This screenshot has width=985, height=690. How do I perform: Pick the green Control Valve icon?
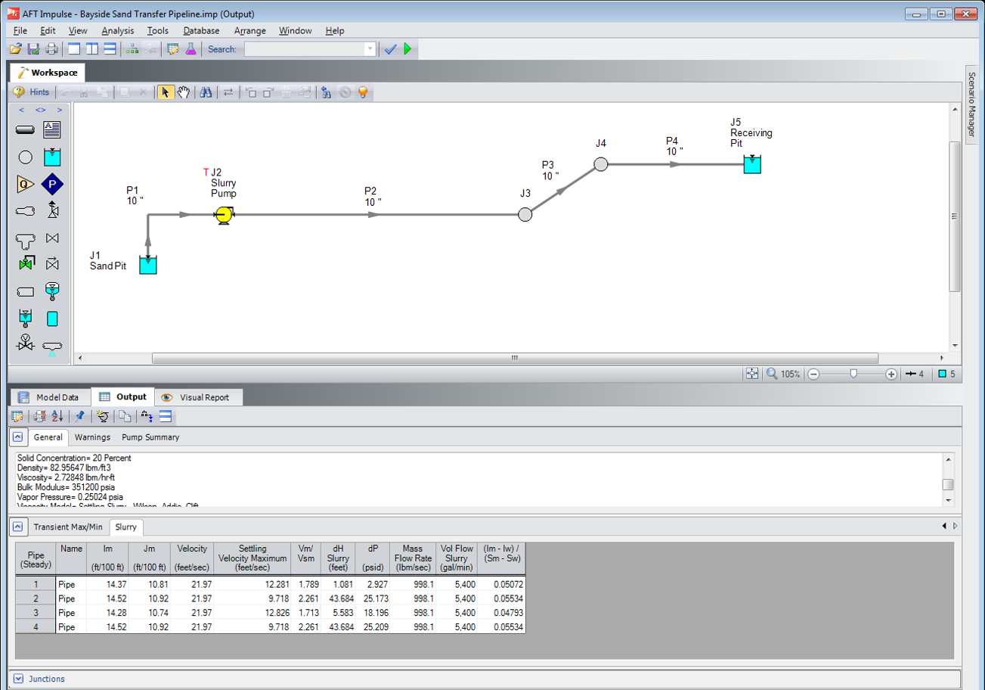pos(26,264)
